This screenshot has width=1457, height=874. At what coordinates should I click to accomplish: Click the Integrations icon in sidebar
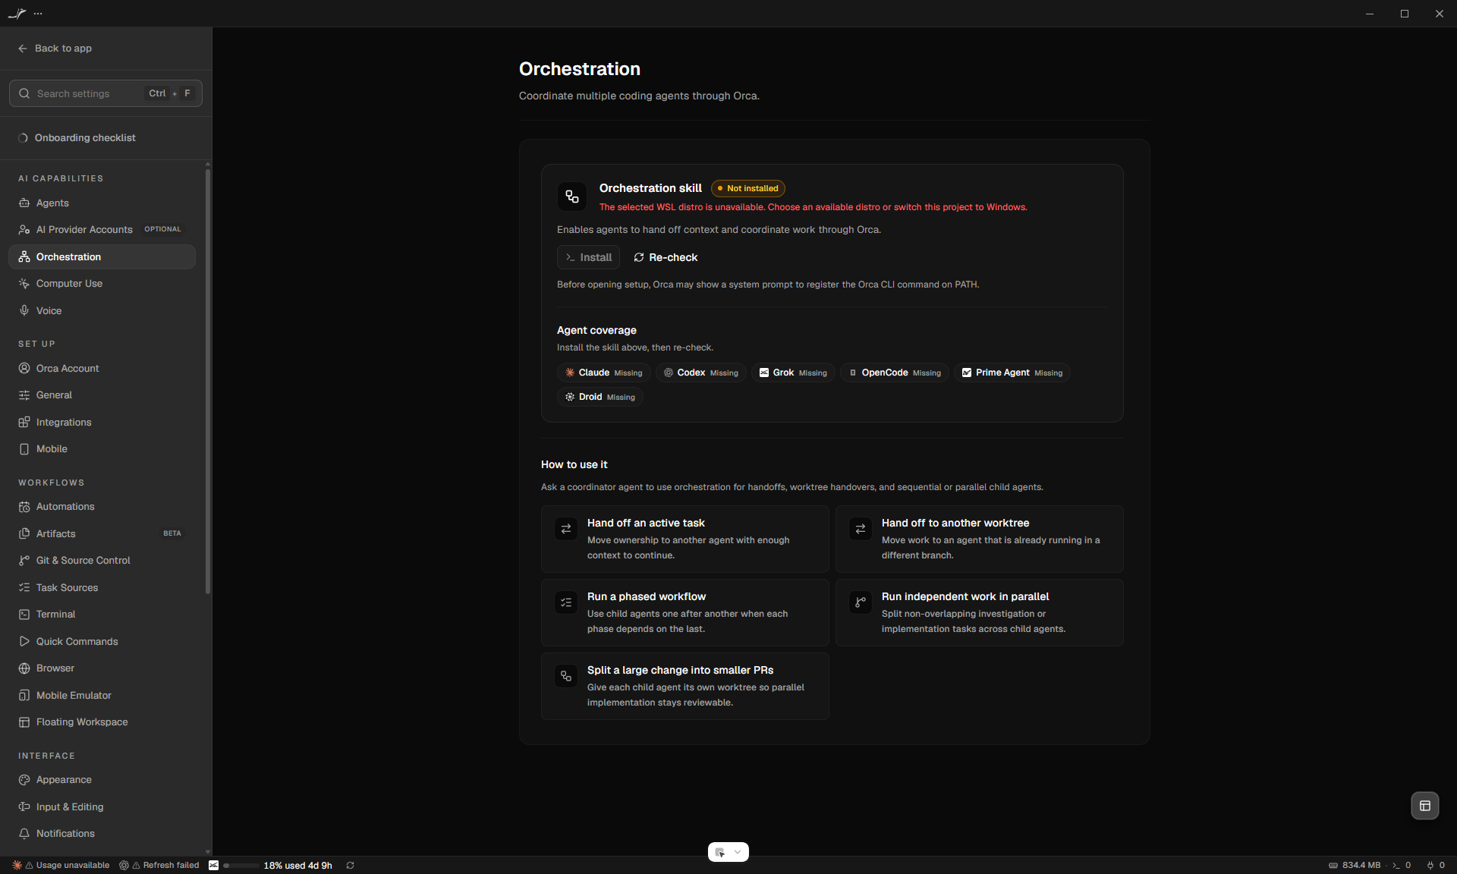[x=24, y=423]
